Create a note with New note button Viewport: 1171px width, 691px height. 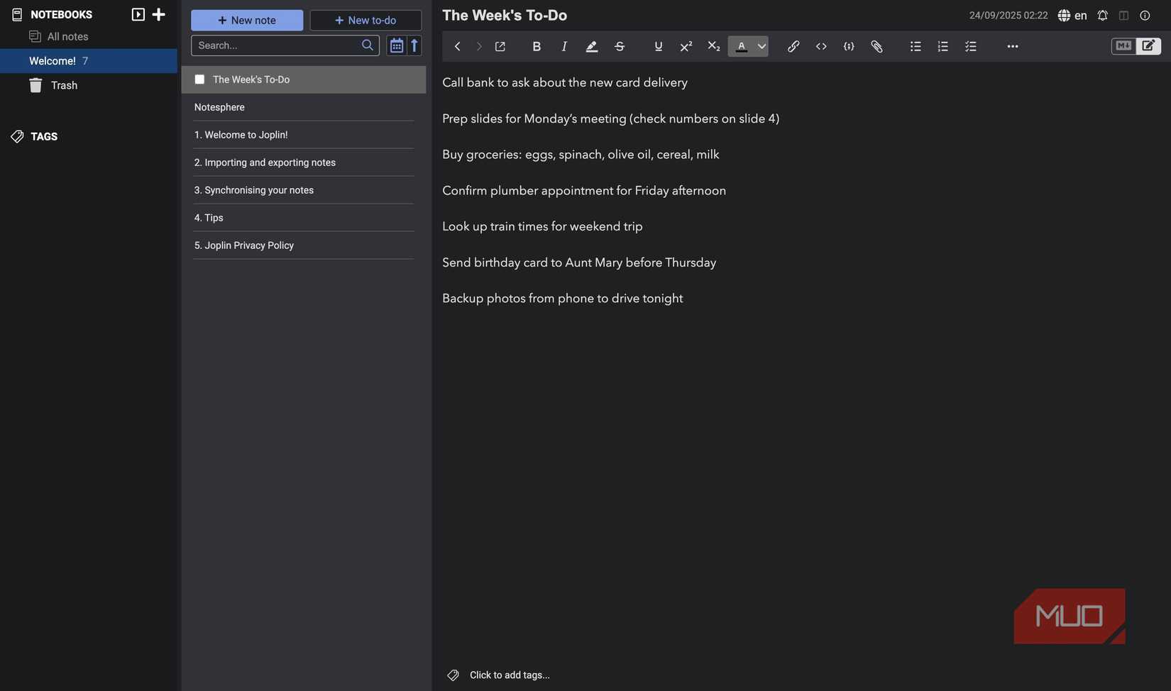point(246,20)
